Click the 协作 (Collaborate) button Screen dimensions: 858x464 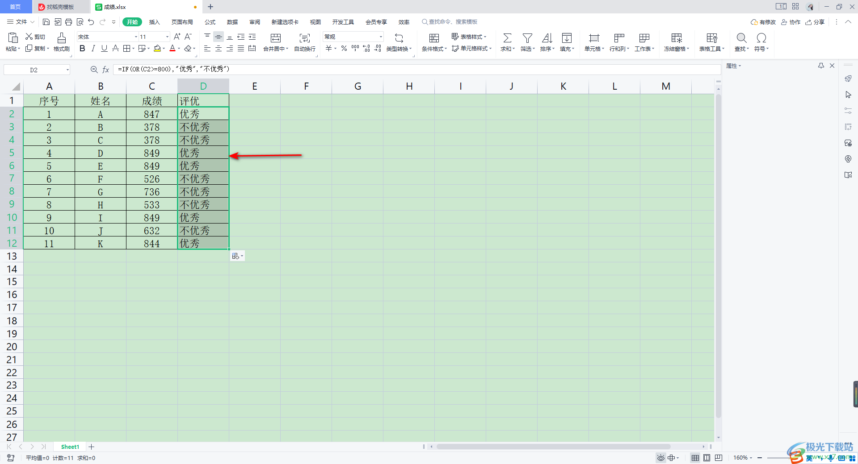tap(791, 22)
